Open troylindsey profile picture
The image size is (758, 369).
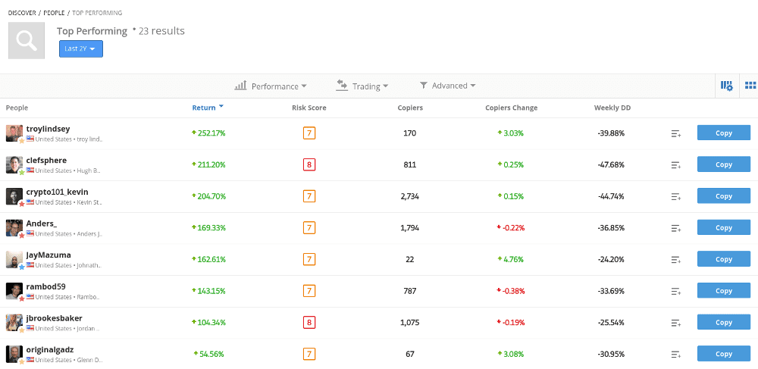click(x=14, y=133)
